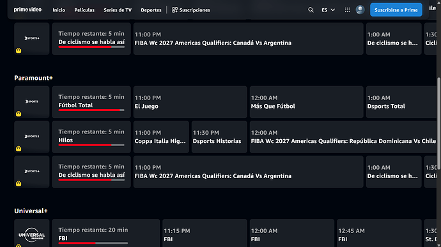Select the 12:00 AM FBI episode
Image resolution: width=441 pixels, height=247 pixels.
(292, 233)
